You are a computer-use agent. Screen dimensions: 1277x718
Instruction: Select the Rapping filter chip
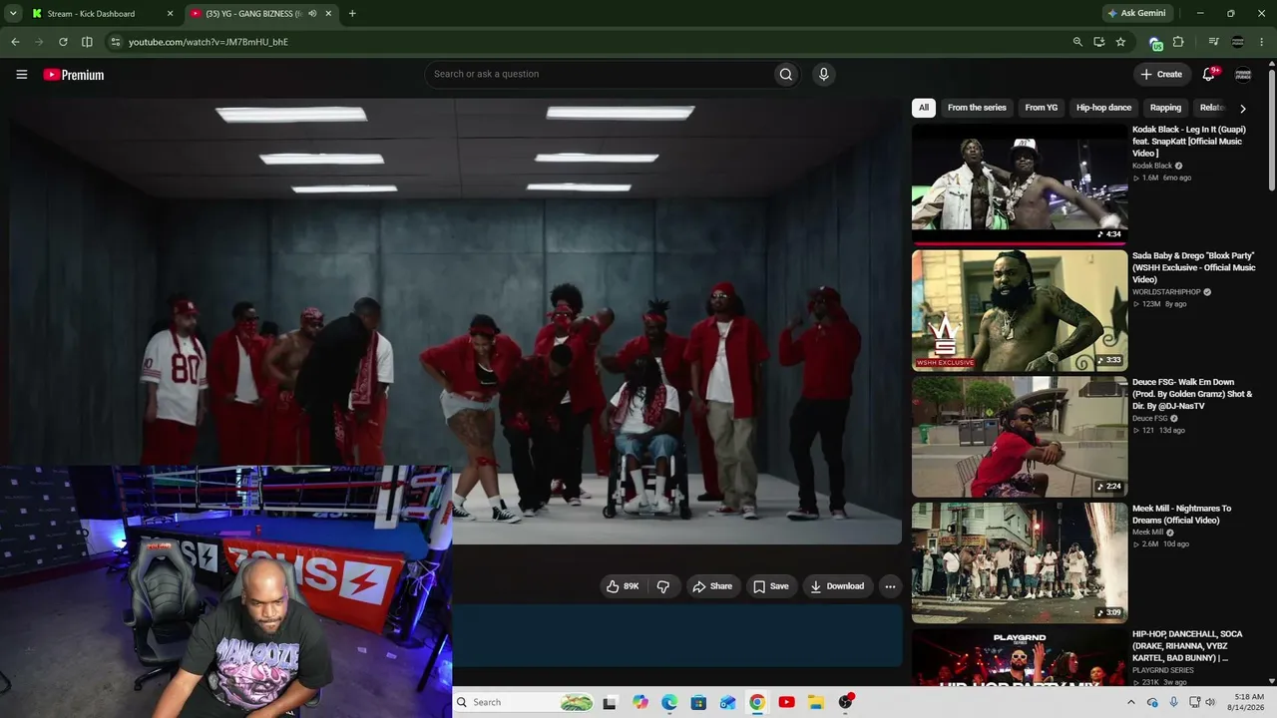click(1165, 108)
